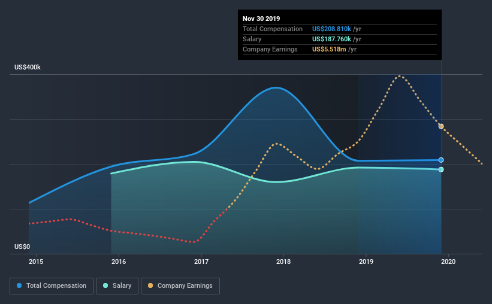
Task: Click the tooltip's Salary row label
Action: click(252, 39)
